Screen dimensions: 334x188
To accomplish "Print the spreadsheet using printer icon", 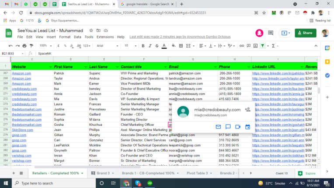I will pos(24,46).
